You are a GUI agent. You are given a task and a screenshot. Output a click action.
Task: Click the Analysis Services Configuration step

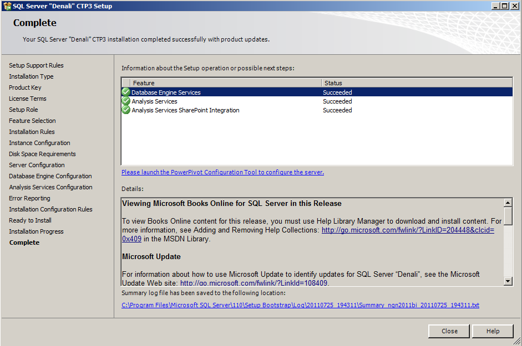(x=50, y=187)
